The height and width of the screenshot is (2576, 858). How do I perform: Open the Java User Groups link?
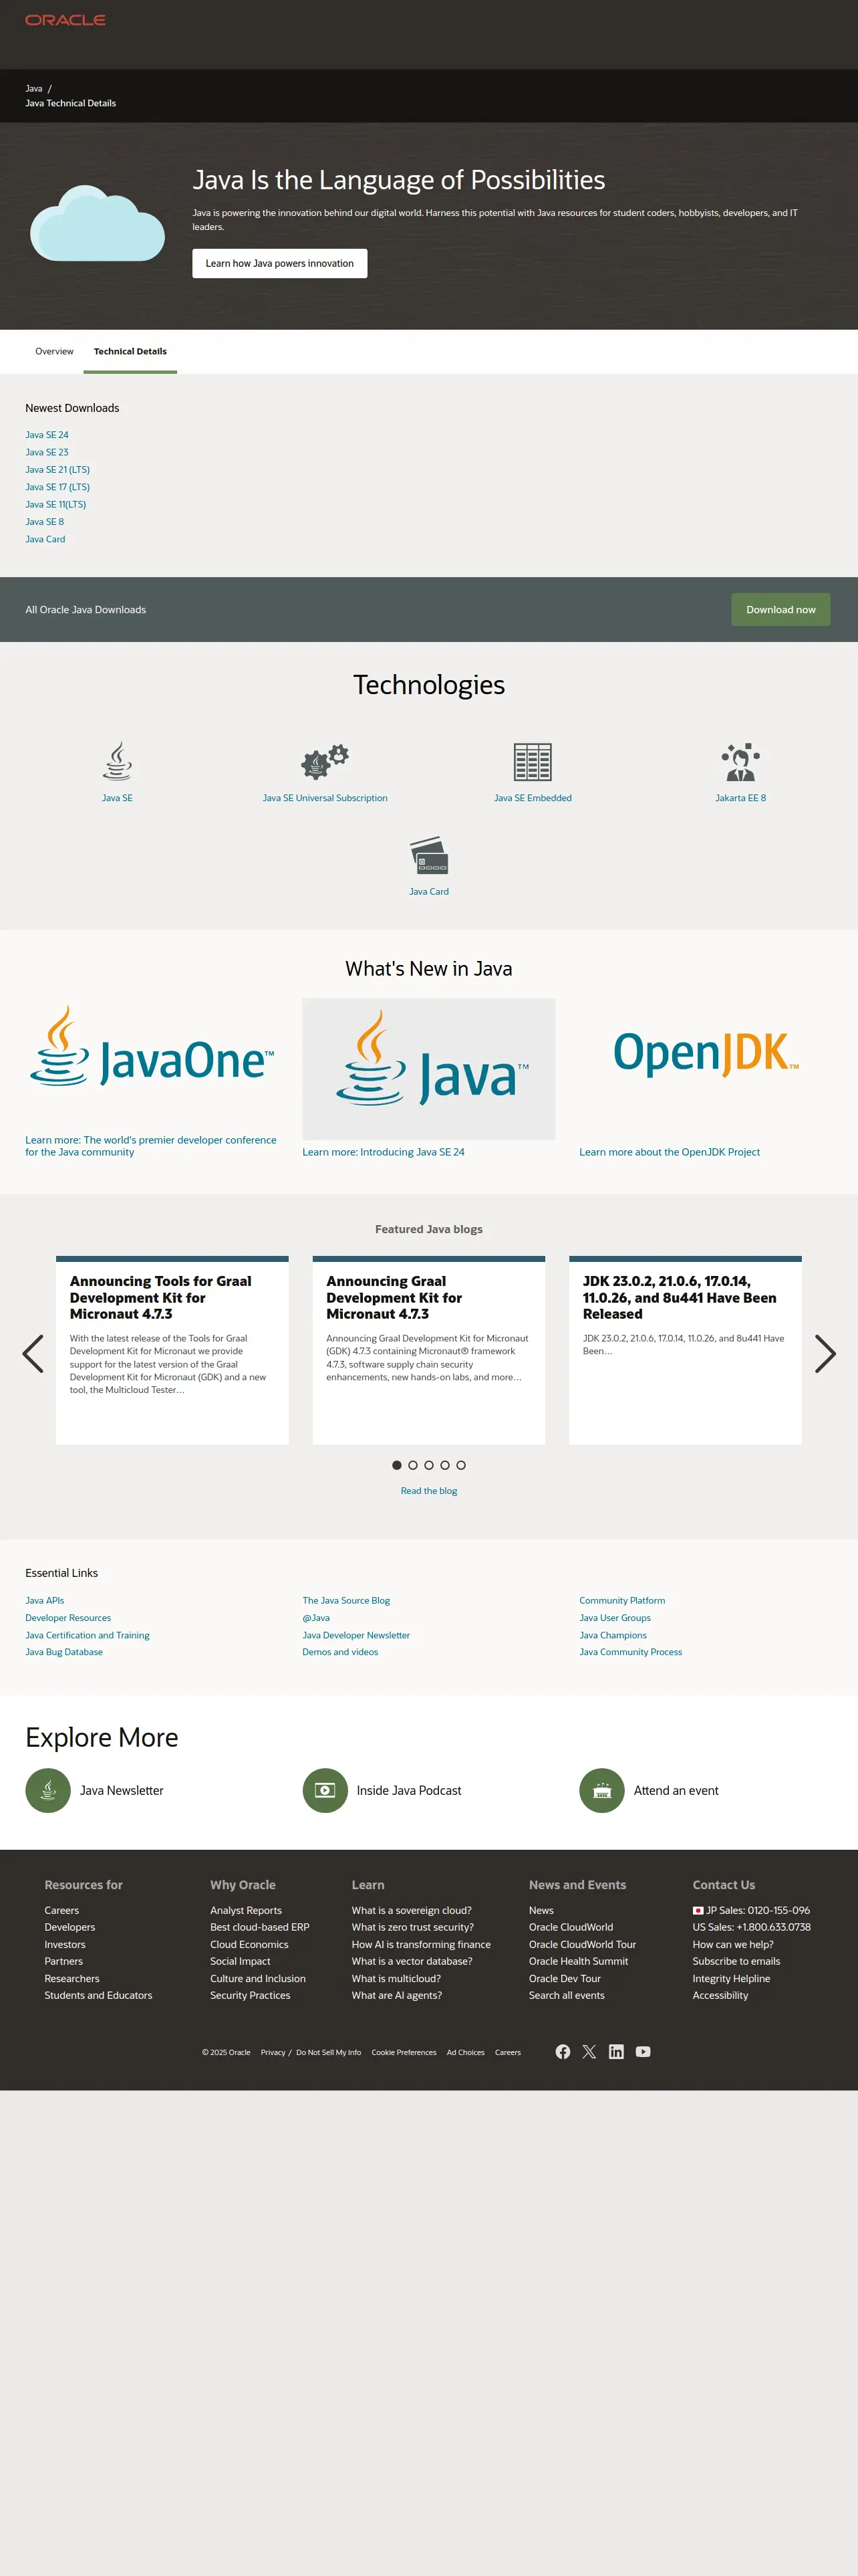[615, 1617]
